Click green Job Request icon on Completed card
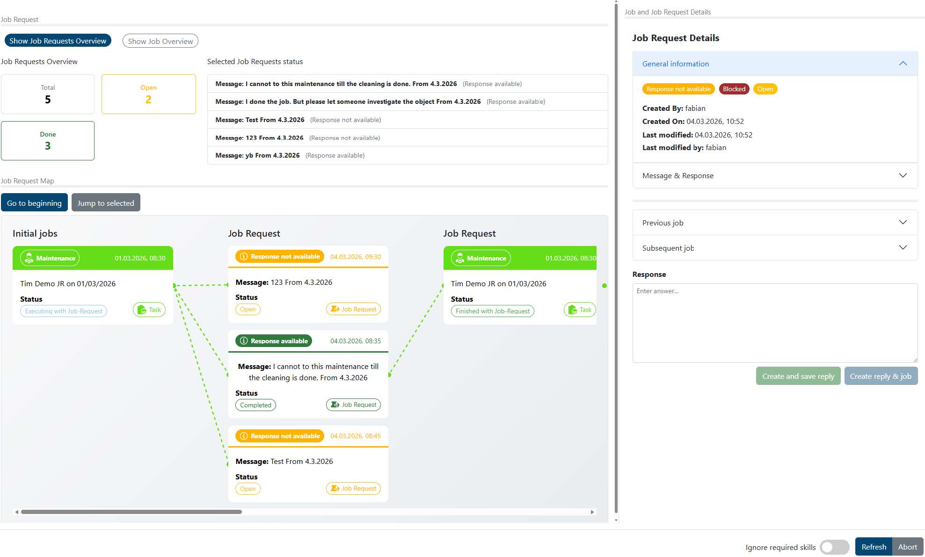This screenshot has height=557, width=925. pyautogui.click(x=335, y=405)
